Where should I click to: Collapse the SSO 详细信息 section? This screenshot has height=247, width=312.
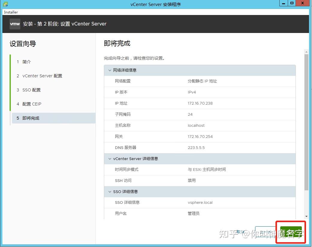click(110, 192)
